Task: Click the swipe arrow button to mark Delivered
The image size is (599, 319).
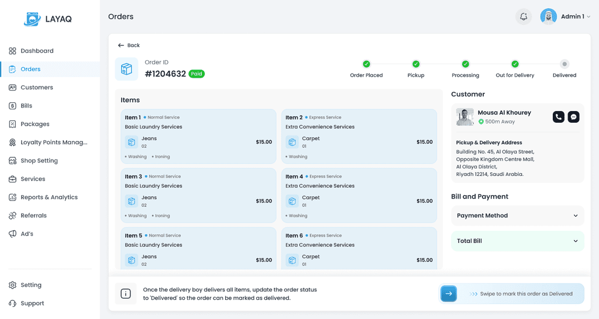Action: [449, 293]
